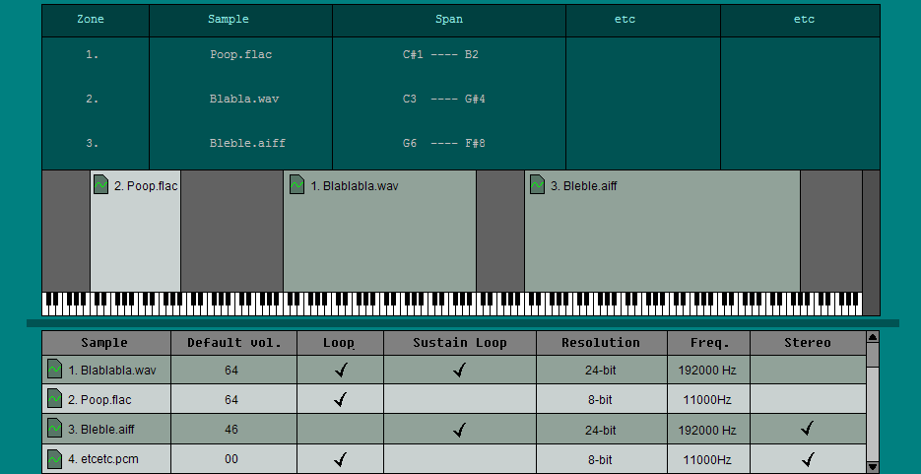Click the waveform icon on Poop.flac zone block

tap(100, 185)
